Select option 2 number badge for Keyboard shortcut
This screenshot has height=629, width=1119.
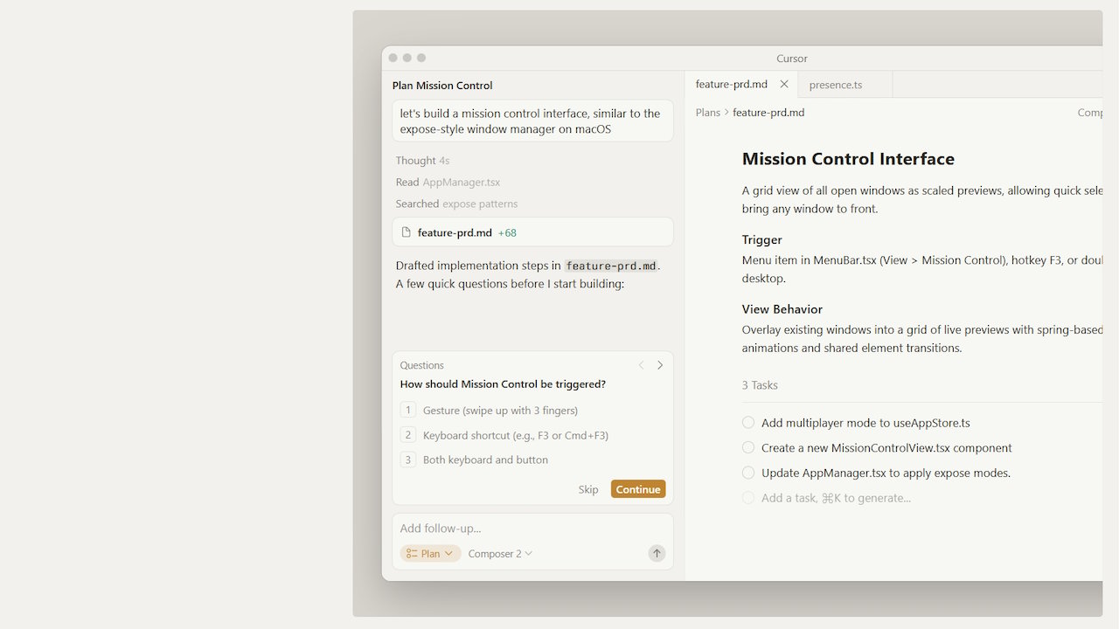407,435
